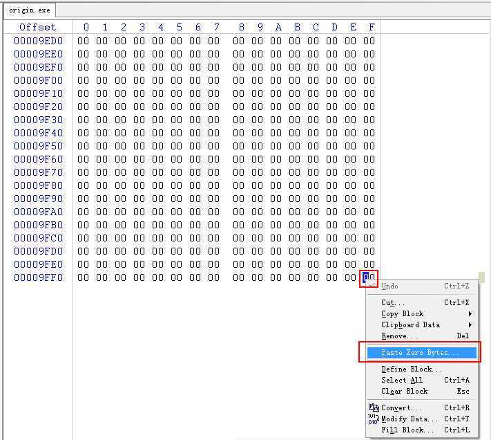Select offset row 00009EF0
Viewport: 491px width, 440px height.
coord(38,67)
